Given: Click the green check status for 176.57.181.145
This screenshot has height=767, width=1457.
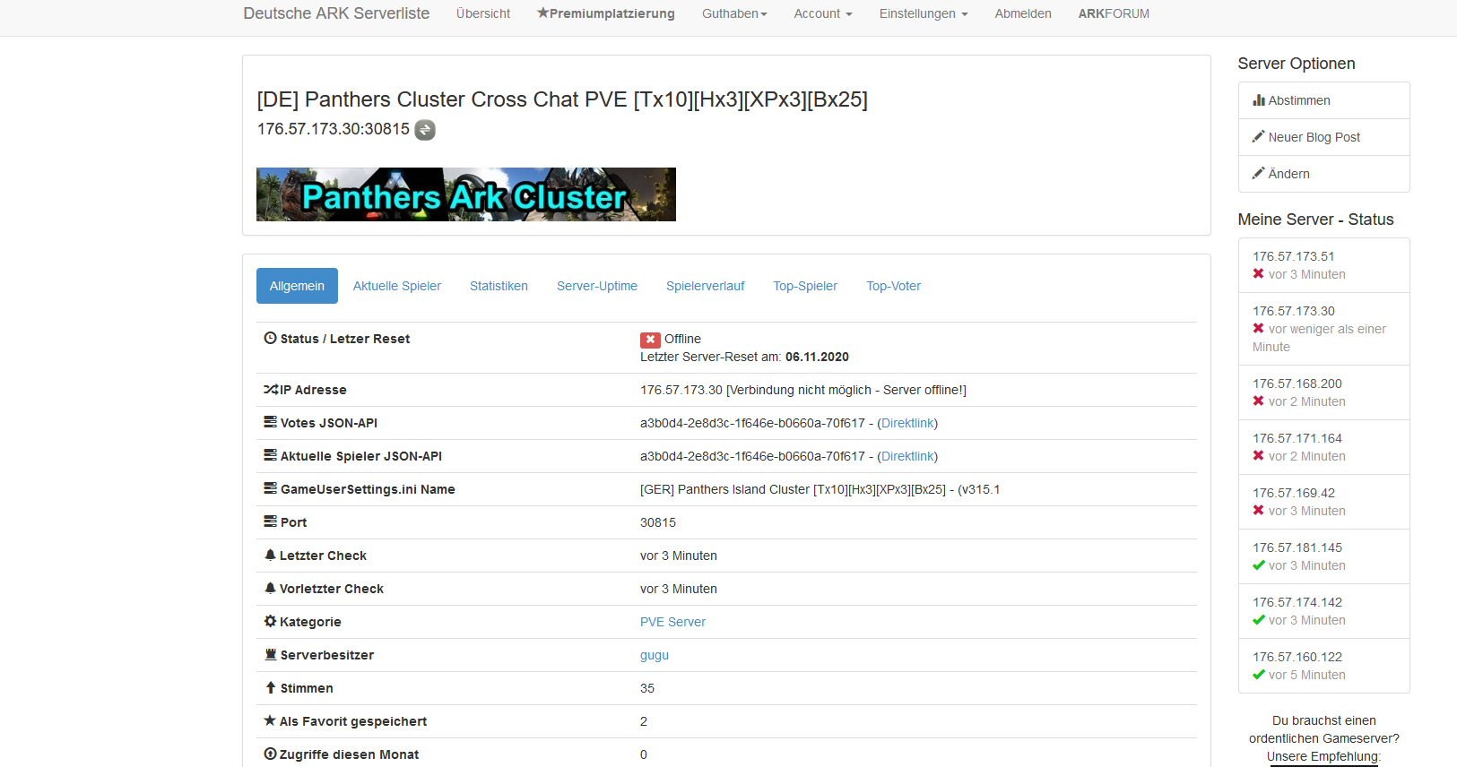Looking at the screenshot, I should pyautogui.click(x=1259, y=565).
